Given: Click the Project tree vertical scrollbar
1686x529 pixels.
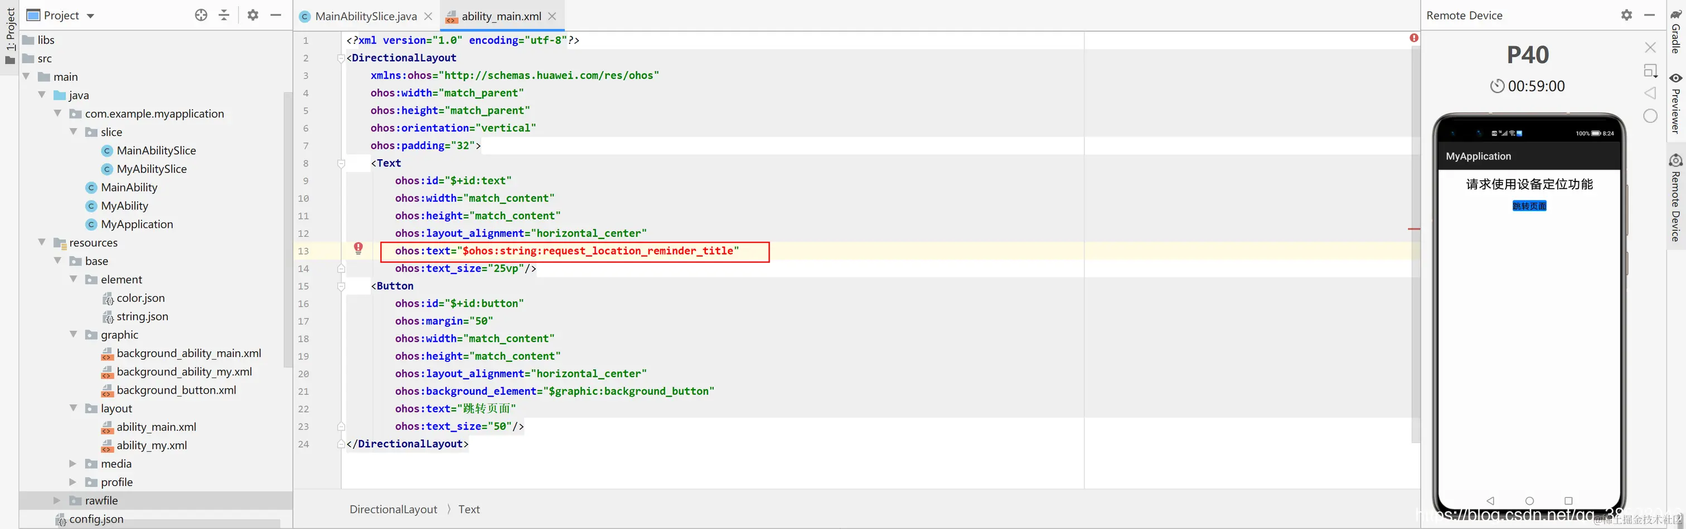Looking at the screenshot, I should 287,229.
